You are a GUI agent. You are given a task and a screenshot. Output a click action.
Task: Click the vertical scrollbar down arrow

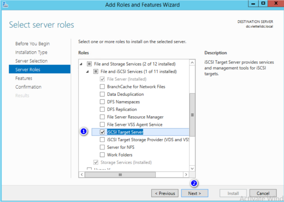click(x=192, y=168)
